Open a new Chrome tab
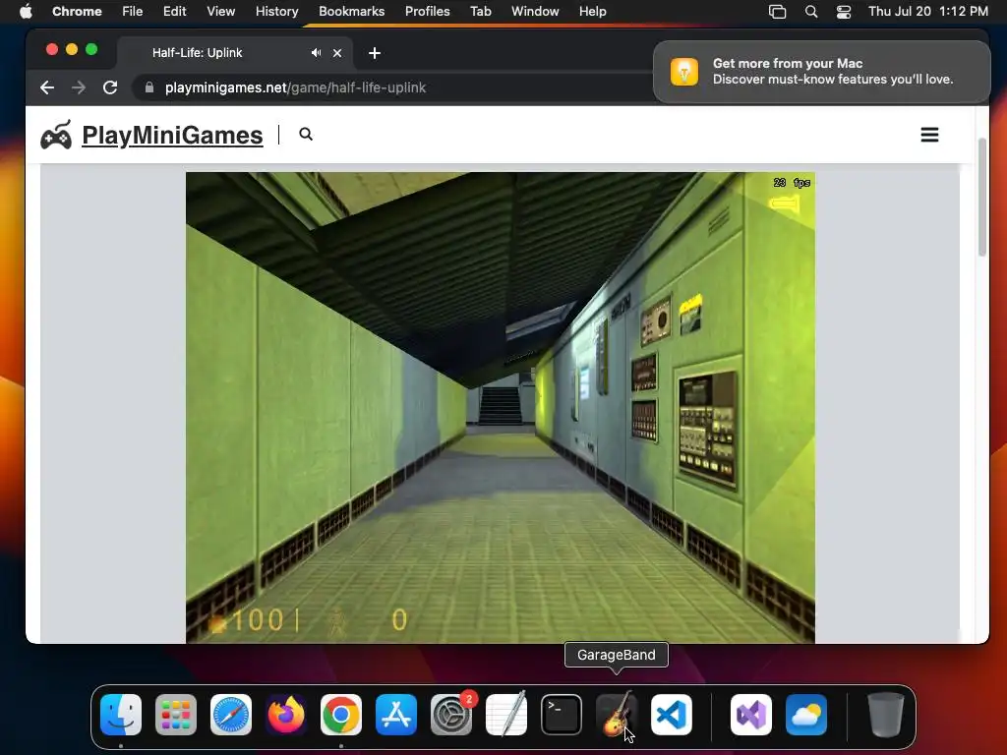1007x755 pixels. click(x=375, y=53)
